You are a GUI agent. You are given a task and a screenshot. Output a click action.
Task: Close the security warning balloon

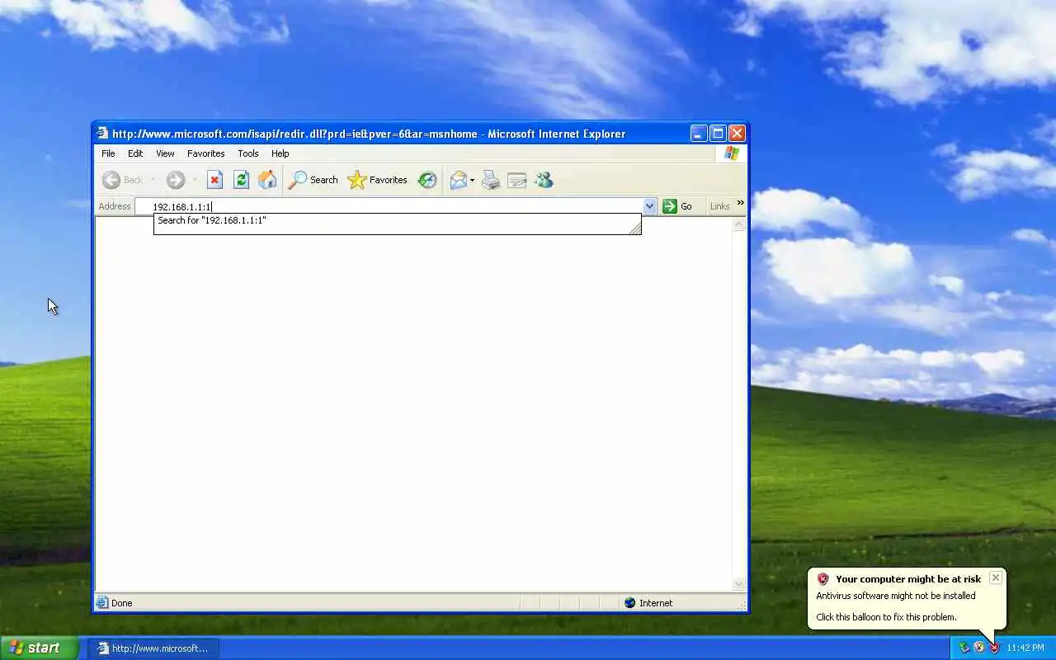[996, 577]
